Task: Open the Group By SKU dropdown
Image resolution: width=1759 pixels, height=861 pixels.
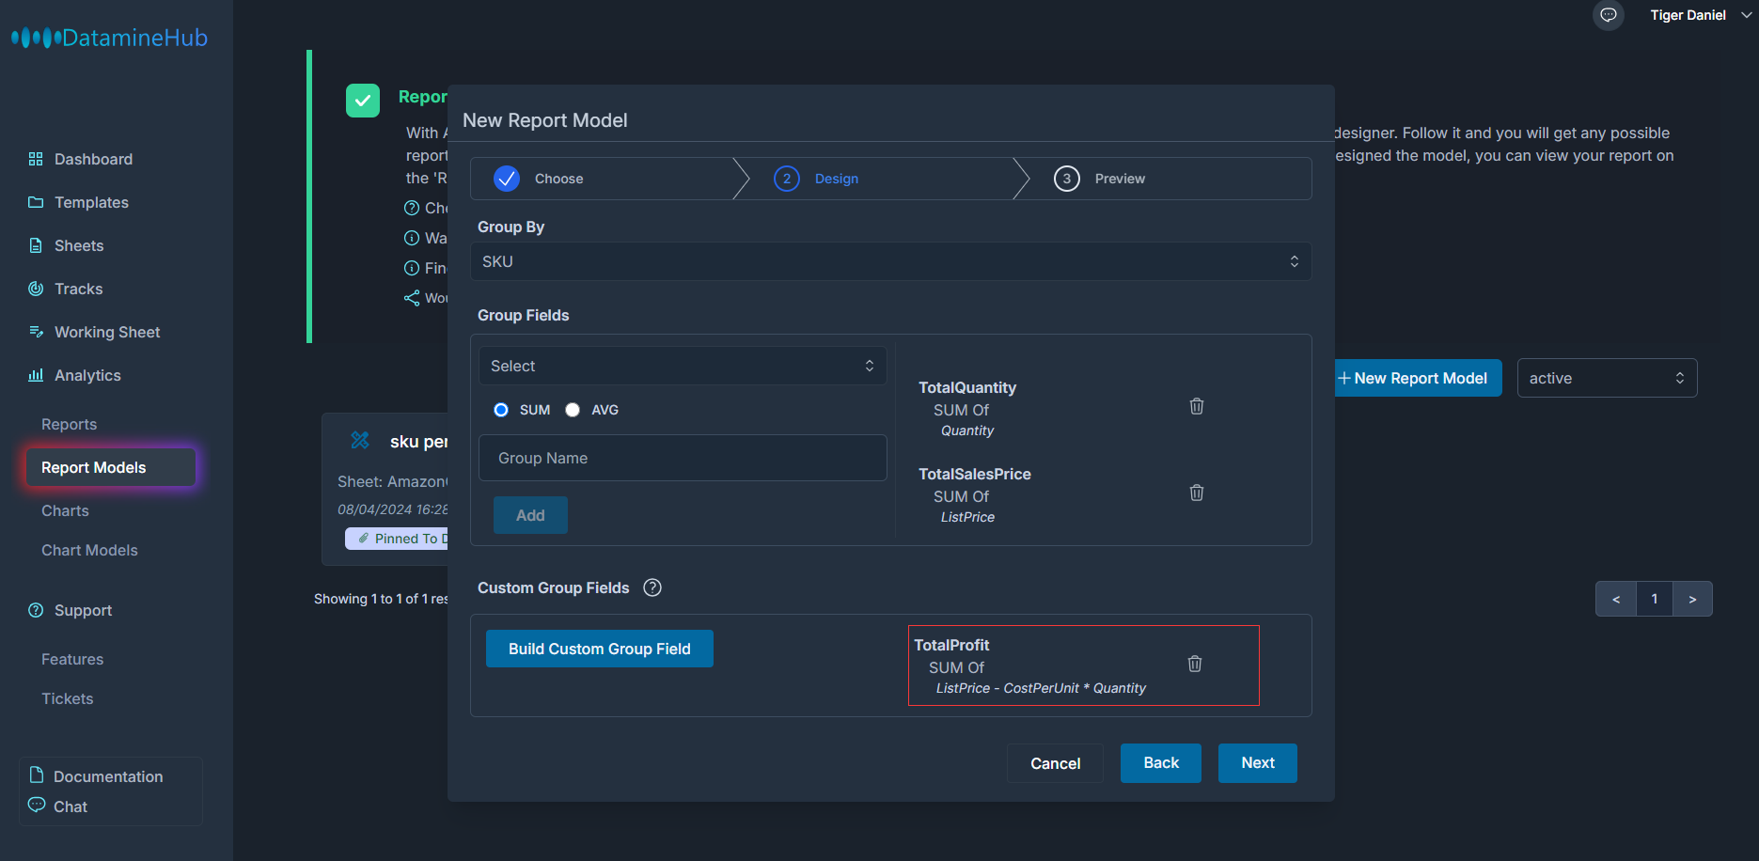Action: pyautogui.click(x=891, y=261)
